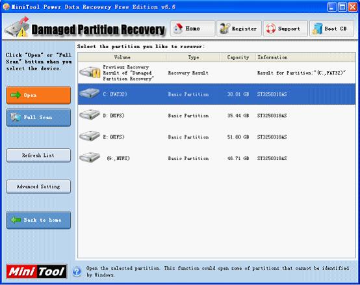Click "Result for Partition: (C:,FAT32)" information text
The image size is (360, 285).
(x=302, y=73)
